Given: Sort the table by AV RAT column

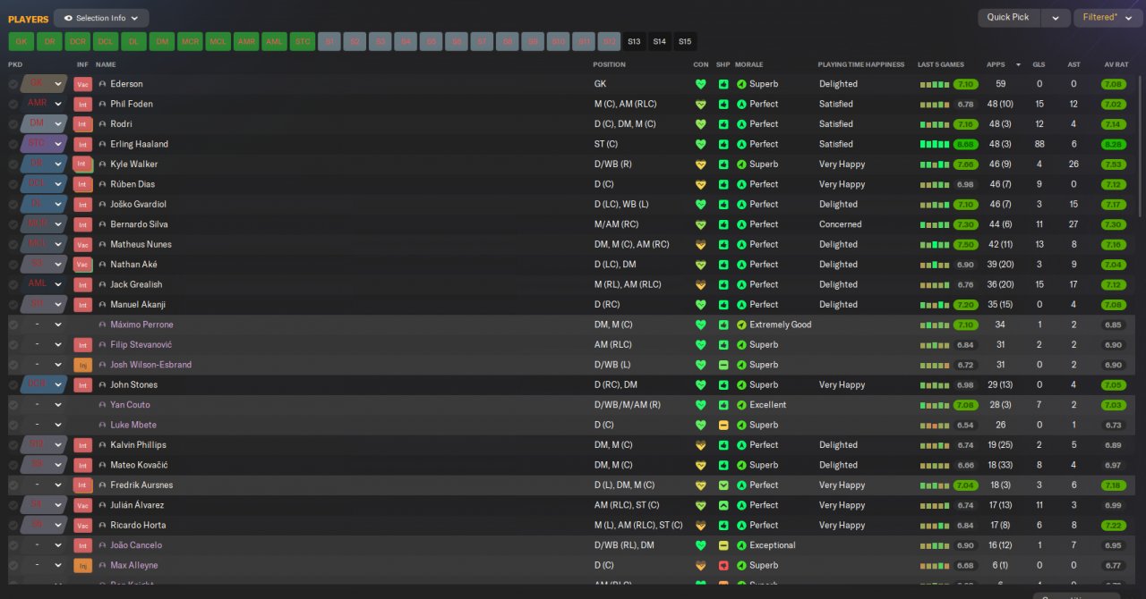Looking at the screenshot, I should pyautogui.click(x=1116, y=64).
